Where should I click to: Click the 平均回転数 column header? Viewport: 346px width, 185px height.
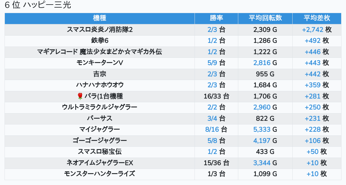coord(265,18)
